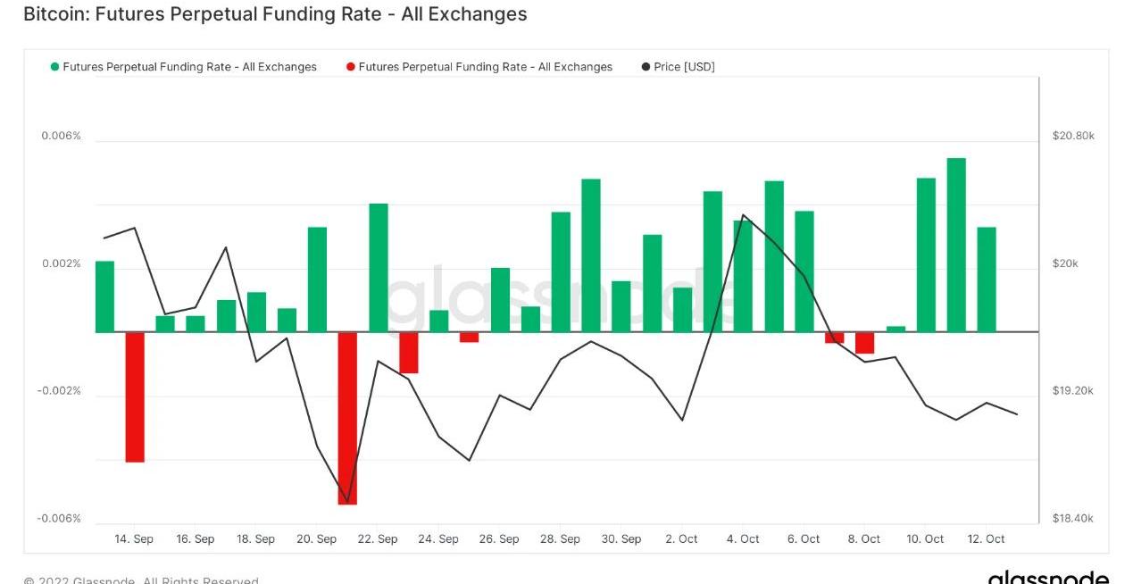Click the 22. Sep date axis label
Image resolution: width=1133 pixels, height=584 pixels.
377,539
